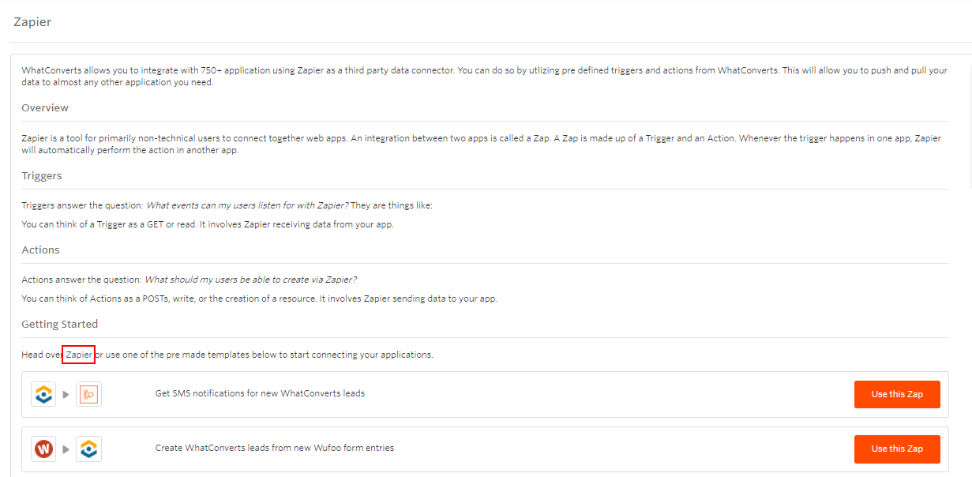Click the red Wufoo icon
The width and height of the screenshot is (972, 477).
43,449
